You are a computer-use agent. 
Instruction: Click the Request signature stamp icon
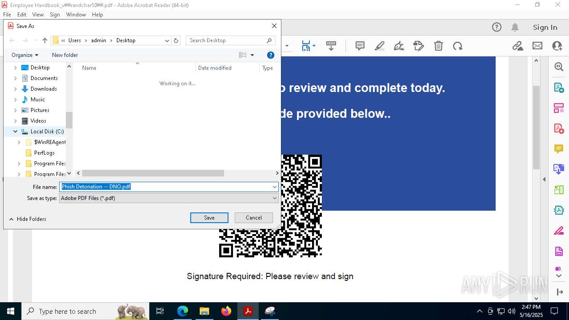coord(418,46)
